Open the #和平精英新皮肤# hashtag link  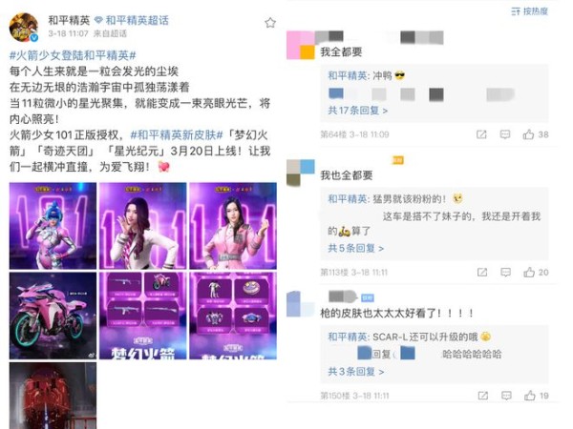tap(177, 135)
